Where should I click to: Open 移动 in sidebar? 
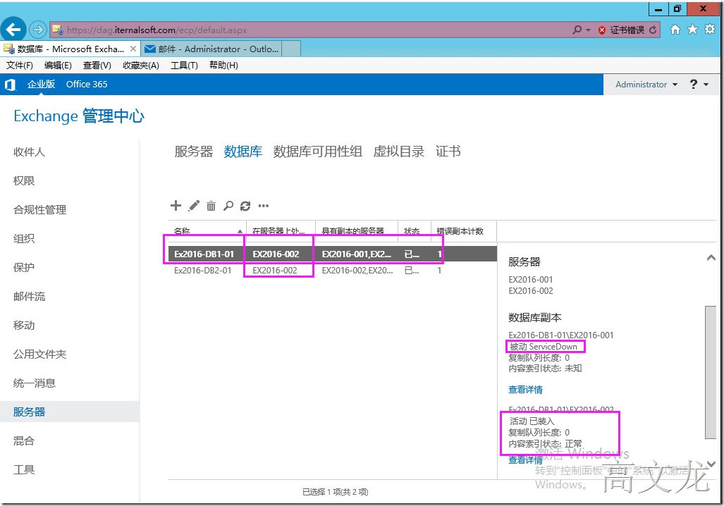[x=24, y=325]
